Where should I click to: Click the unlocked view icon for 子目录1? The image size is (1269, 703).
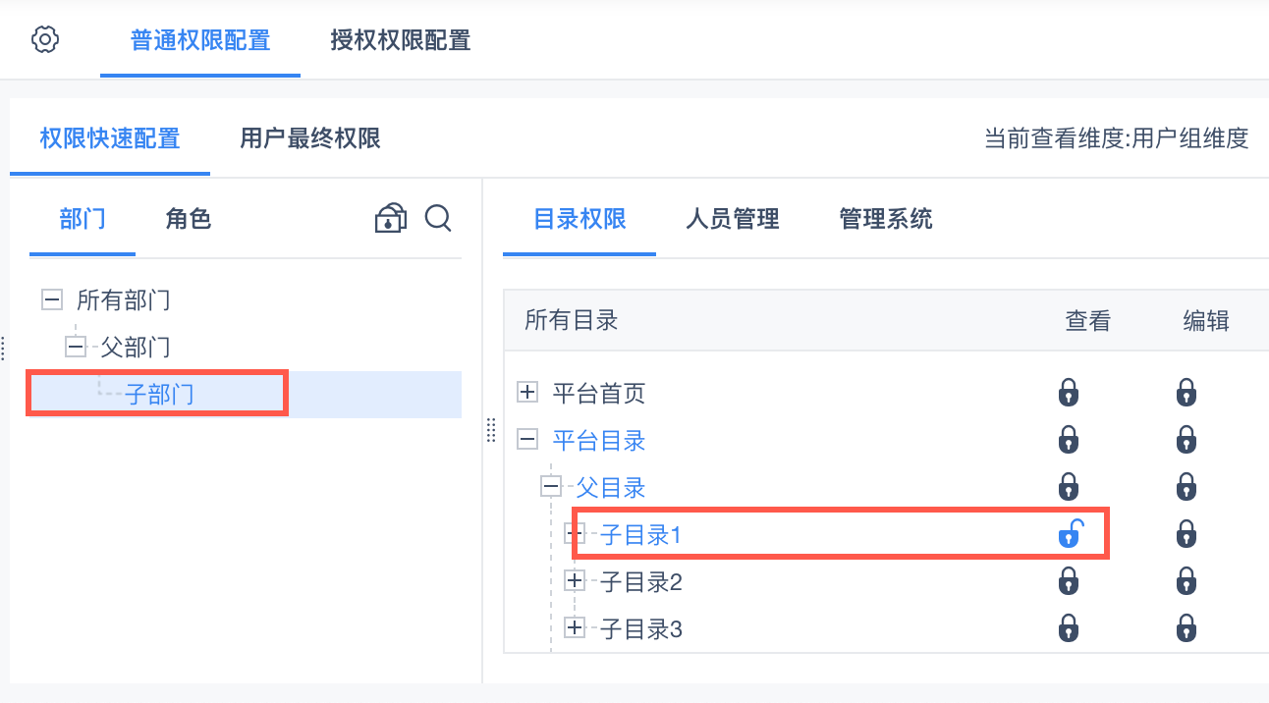1069,535
